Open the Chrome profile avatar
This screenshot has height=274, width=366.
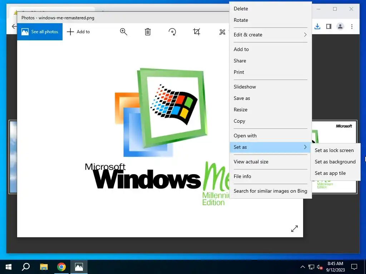pos(340,26)
